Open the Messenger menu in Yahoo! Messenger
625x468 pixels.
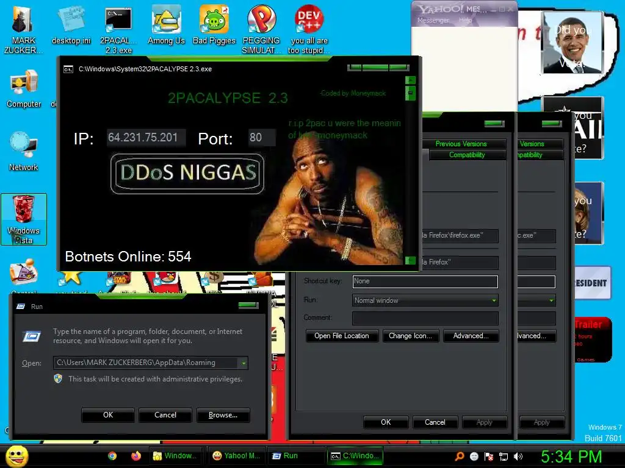tap(433, 20)
